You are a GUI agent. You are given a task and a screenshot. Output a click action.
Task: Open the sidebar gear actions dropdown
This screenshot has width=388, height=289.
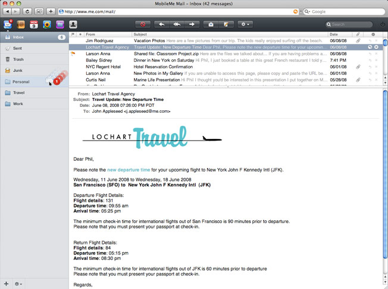pyautogui.click(x=18, y=284)
